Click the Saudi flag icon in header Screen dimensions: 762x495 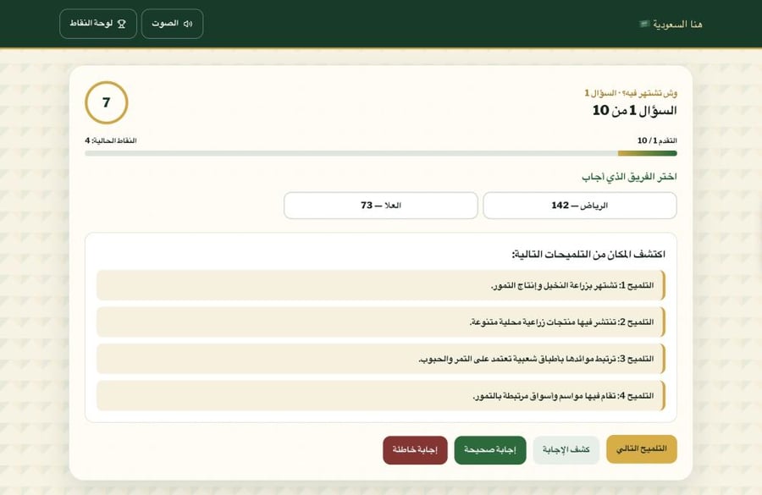point(644,24)
